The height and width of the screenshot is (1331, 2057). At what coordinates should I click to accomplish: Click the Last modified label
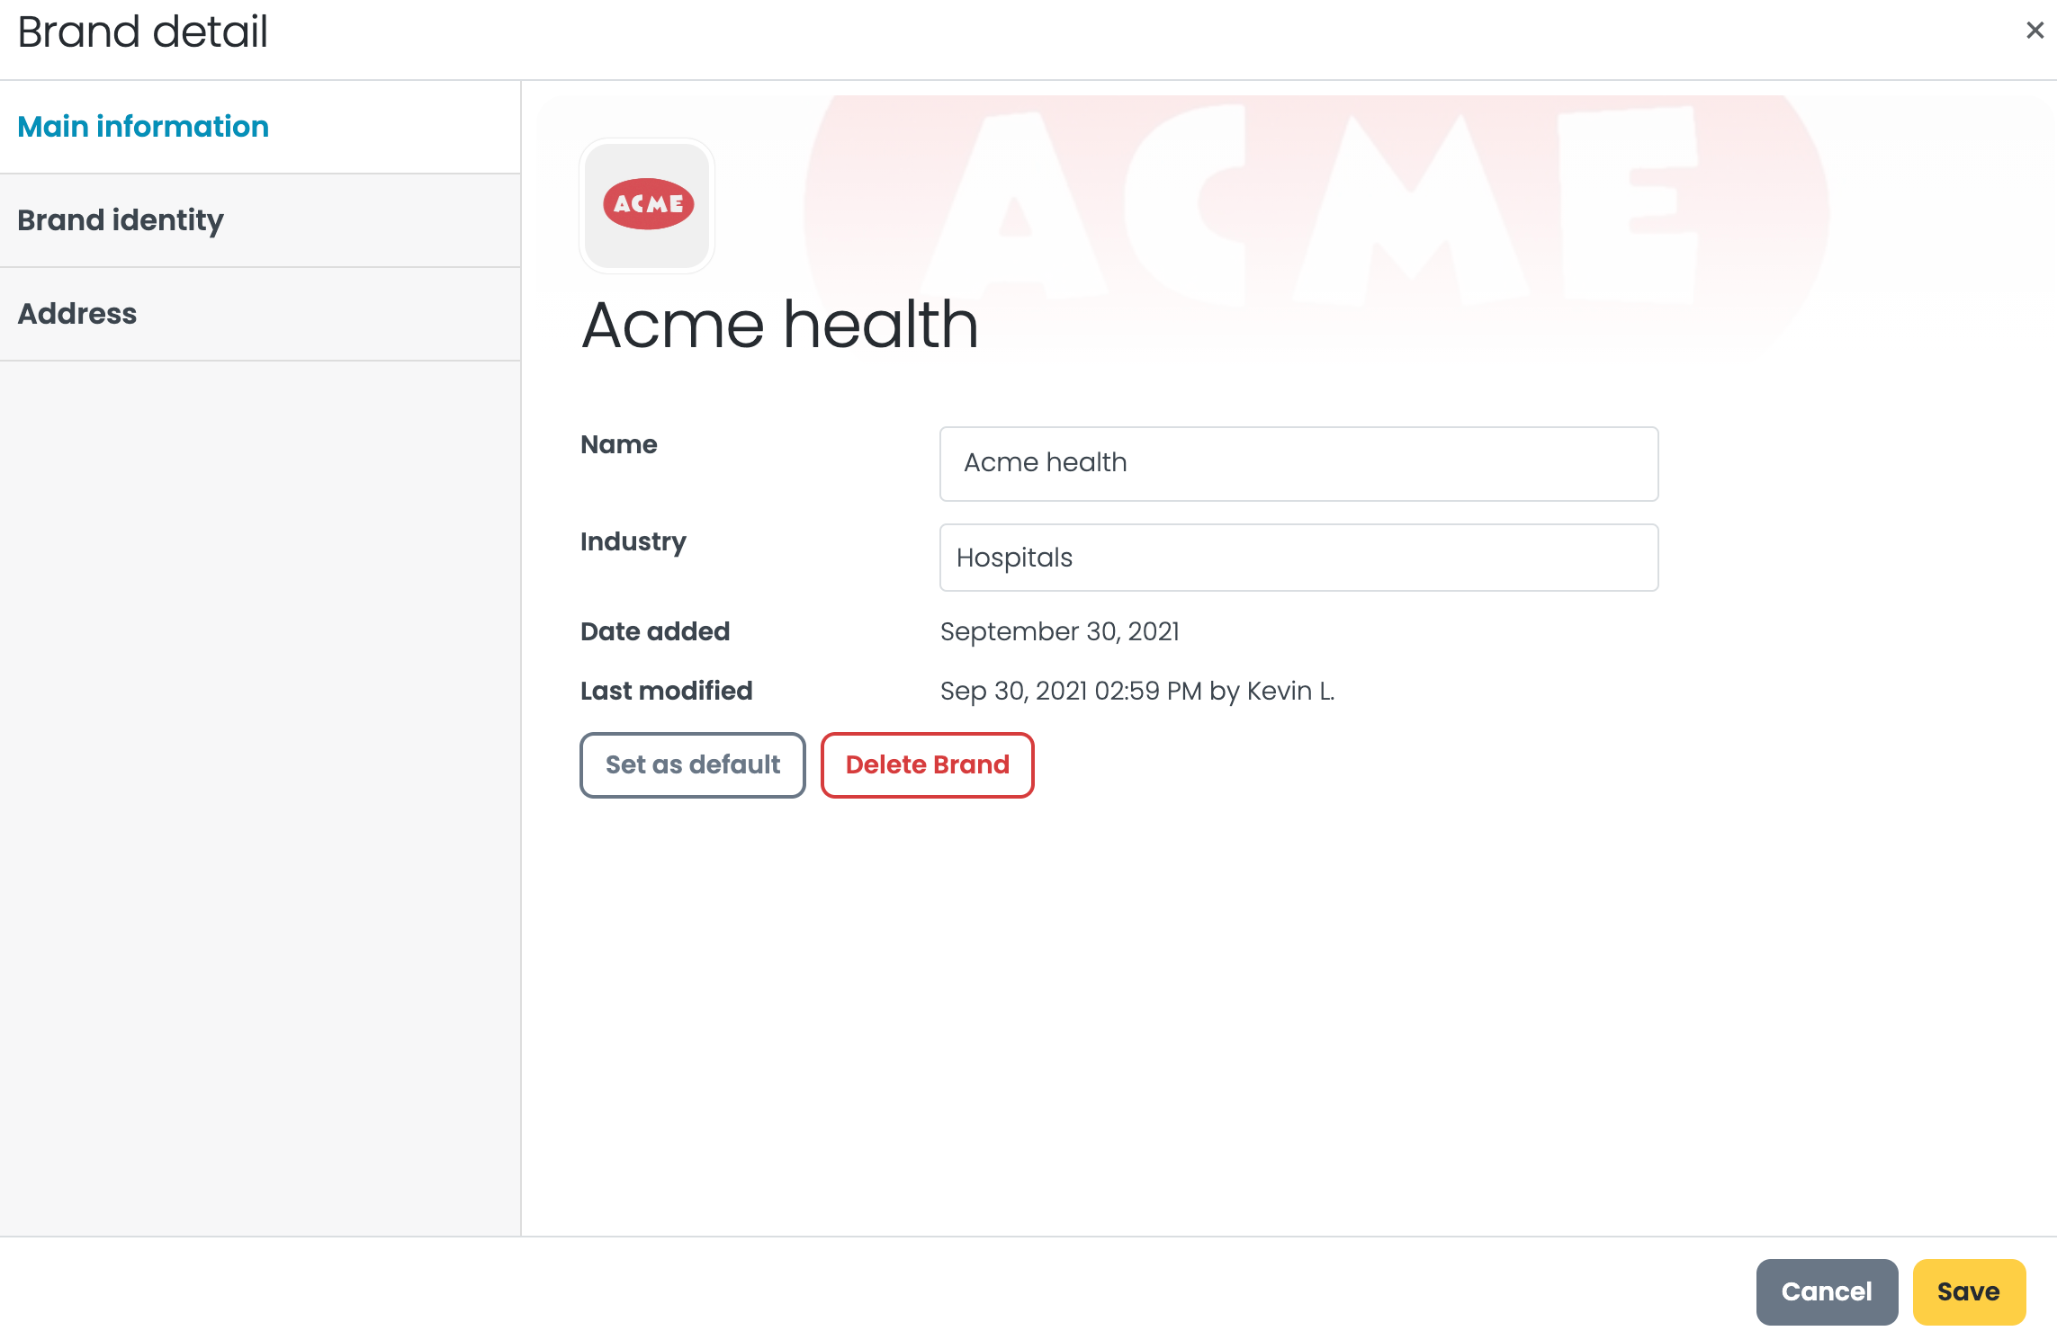pos(666,691)
